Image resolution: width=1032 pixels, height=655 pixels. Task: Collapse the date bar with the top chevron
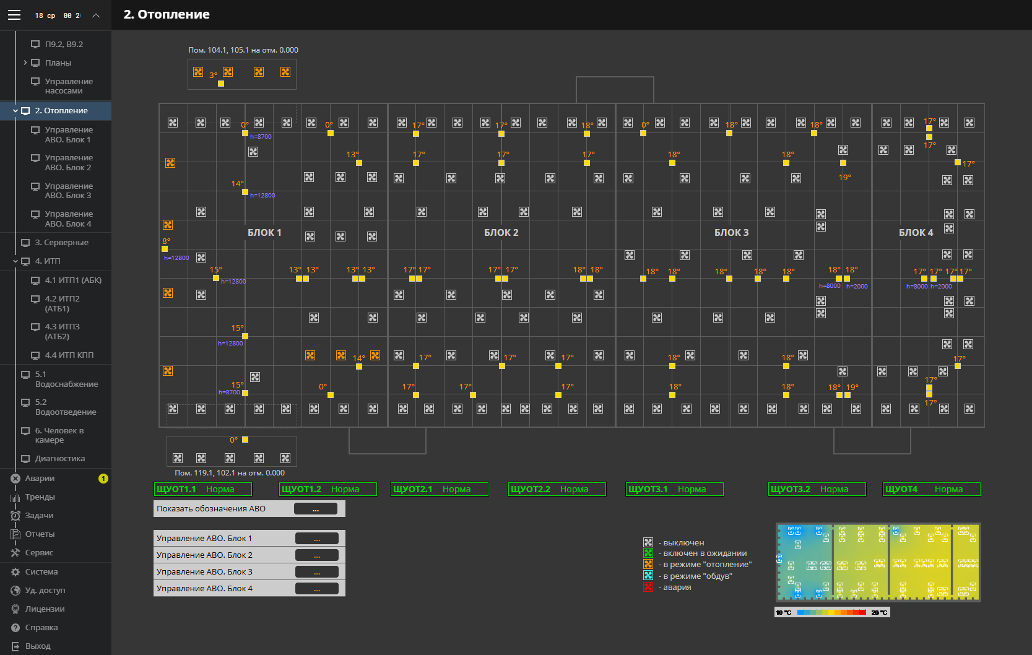point(96,15)
